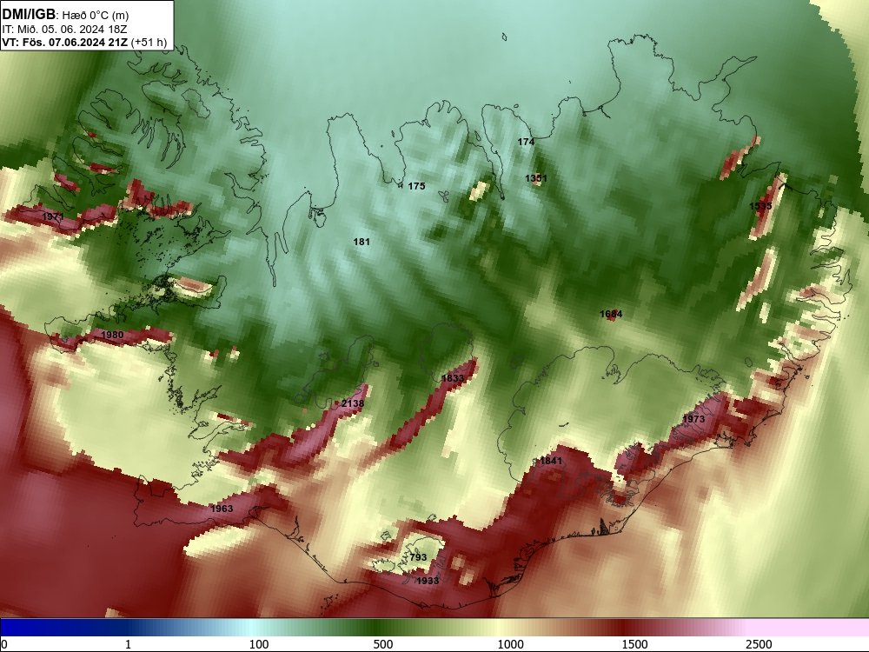Click the DMI/IGB title text
The image size is (869, 652).
(x=29, y=13)
